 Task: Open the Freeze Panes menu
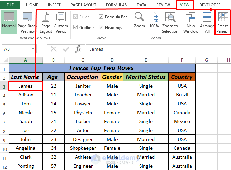coord(223,22)
